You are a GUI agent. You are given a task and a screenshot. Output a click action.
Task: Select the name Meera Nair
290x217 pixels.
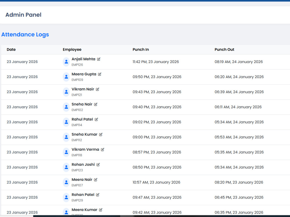tap(82, 180)
